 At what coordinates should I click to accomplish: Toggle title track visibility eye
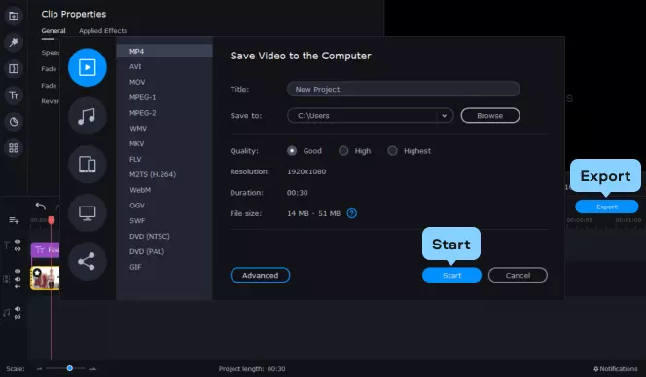(x=18, y=241)
